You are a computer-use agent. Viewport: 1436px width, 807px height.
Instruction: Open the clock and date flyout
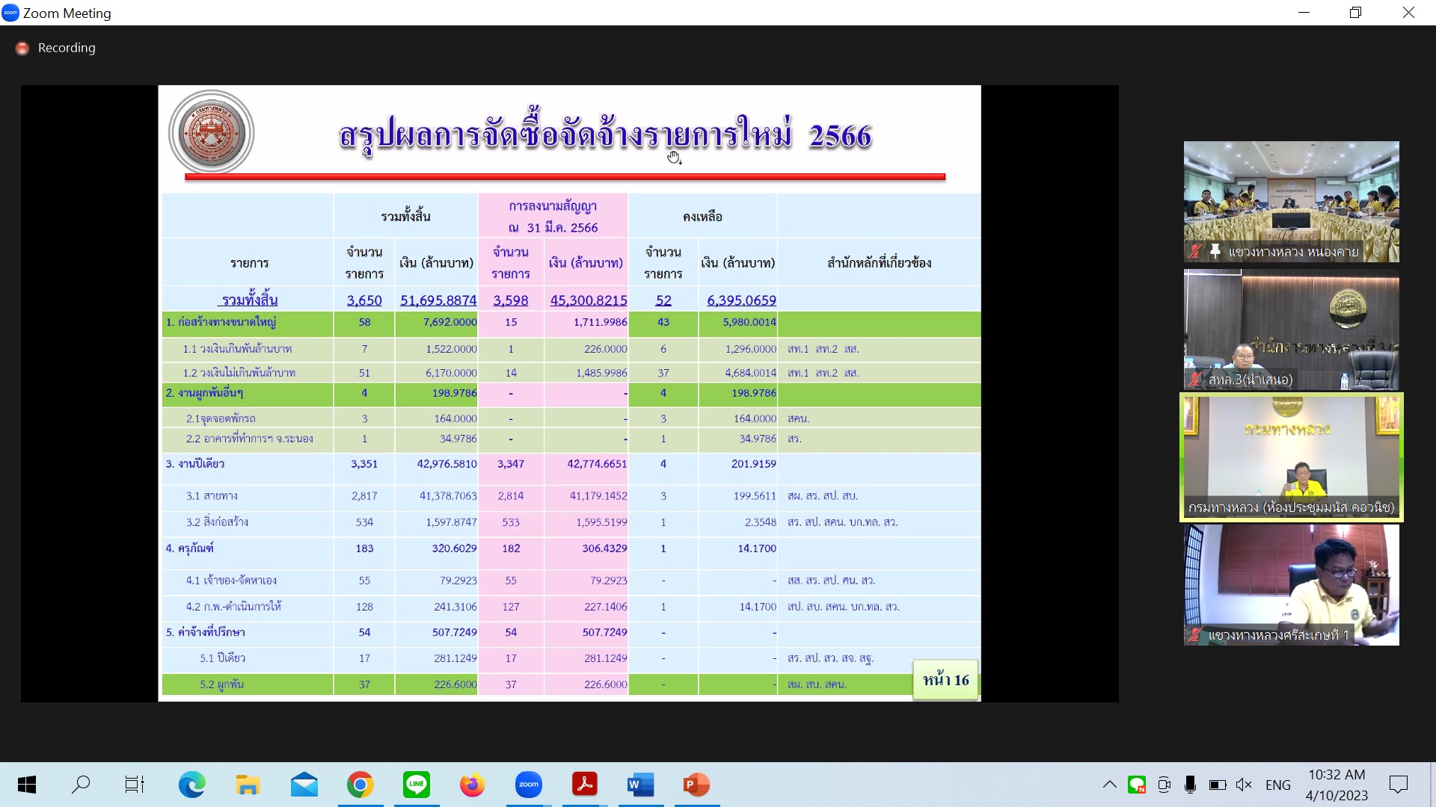point(1337,785)
